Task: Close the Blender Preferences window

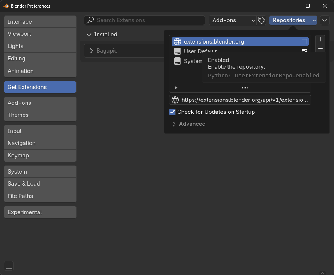Action: (325, 6)
